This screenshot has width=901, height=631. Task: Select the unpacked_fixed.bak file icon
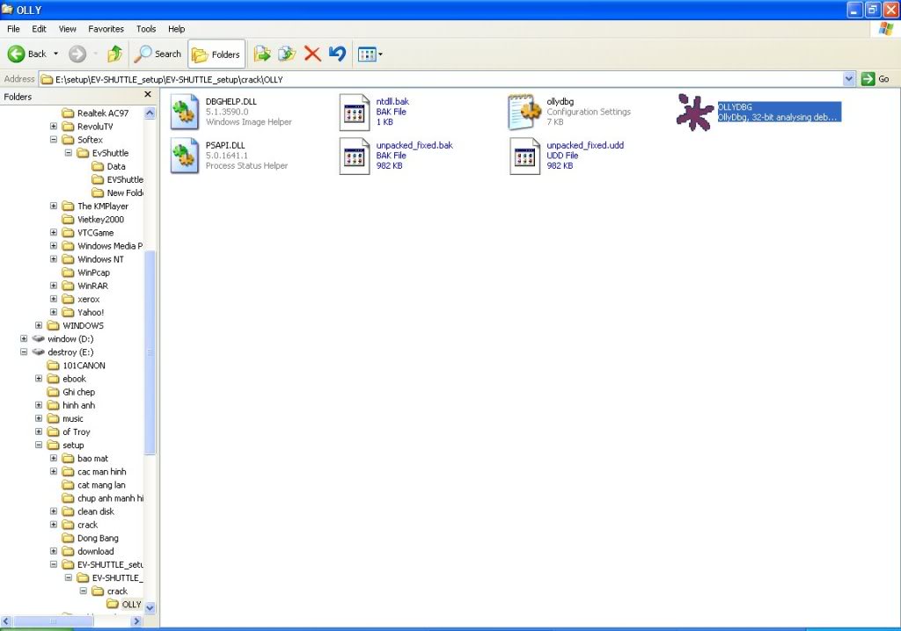(x=354, y=156)
